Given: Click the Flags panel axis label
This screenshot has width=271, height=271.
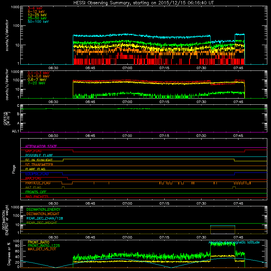Looking at the screenshot, I should (x=14, y=169).
